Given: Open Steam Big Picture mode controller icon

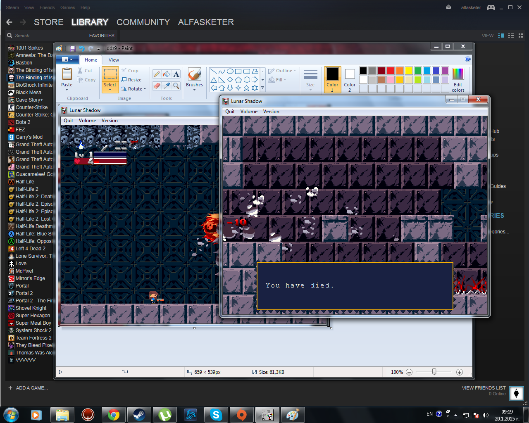Looking at the screenshot, I should point(491,7).
